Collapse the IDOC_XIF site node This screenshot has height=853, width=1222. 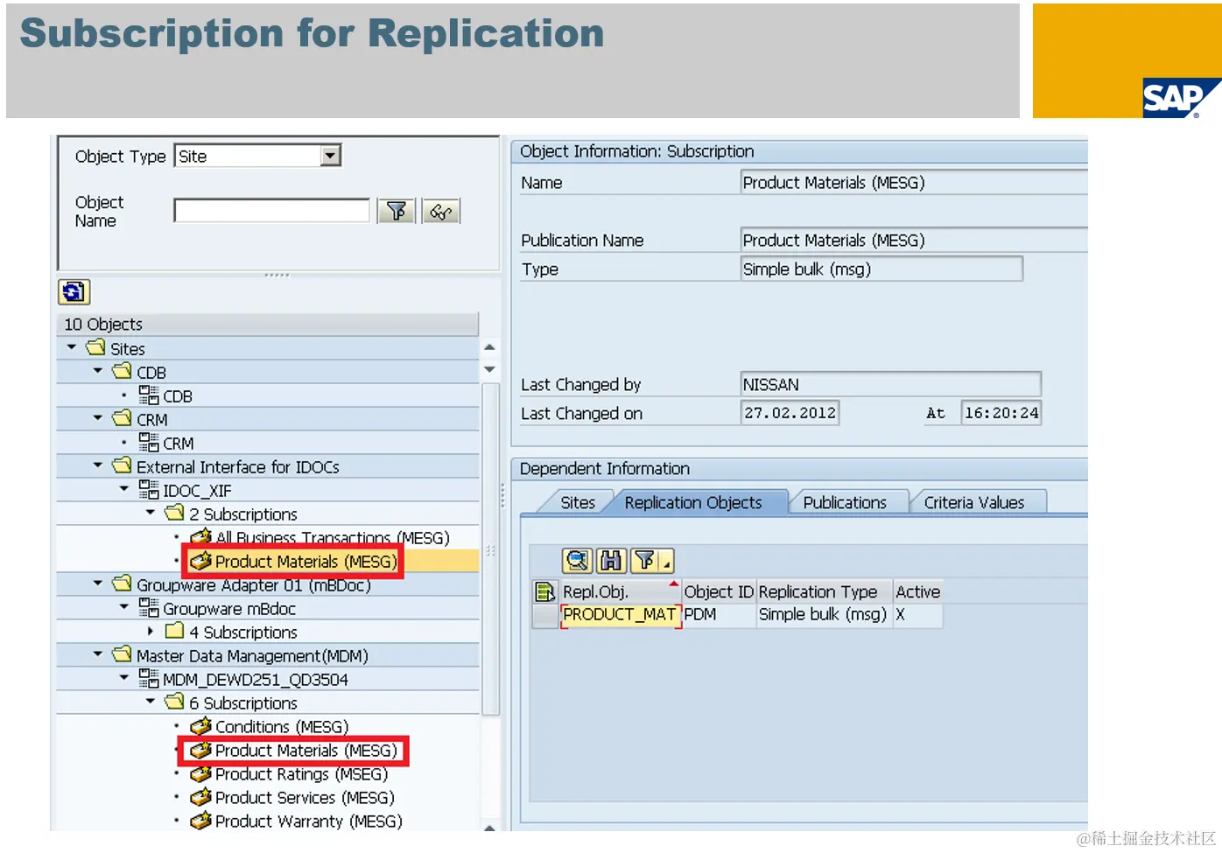(x=124, y=489)
